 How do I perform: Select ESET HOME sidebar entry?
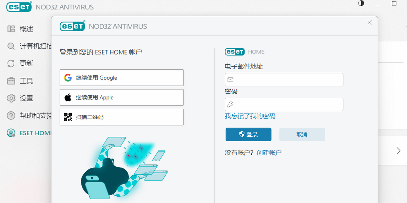[x=36, y=133]
